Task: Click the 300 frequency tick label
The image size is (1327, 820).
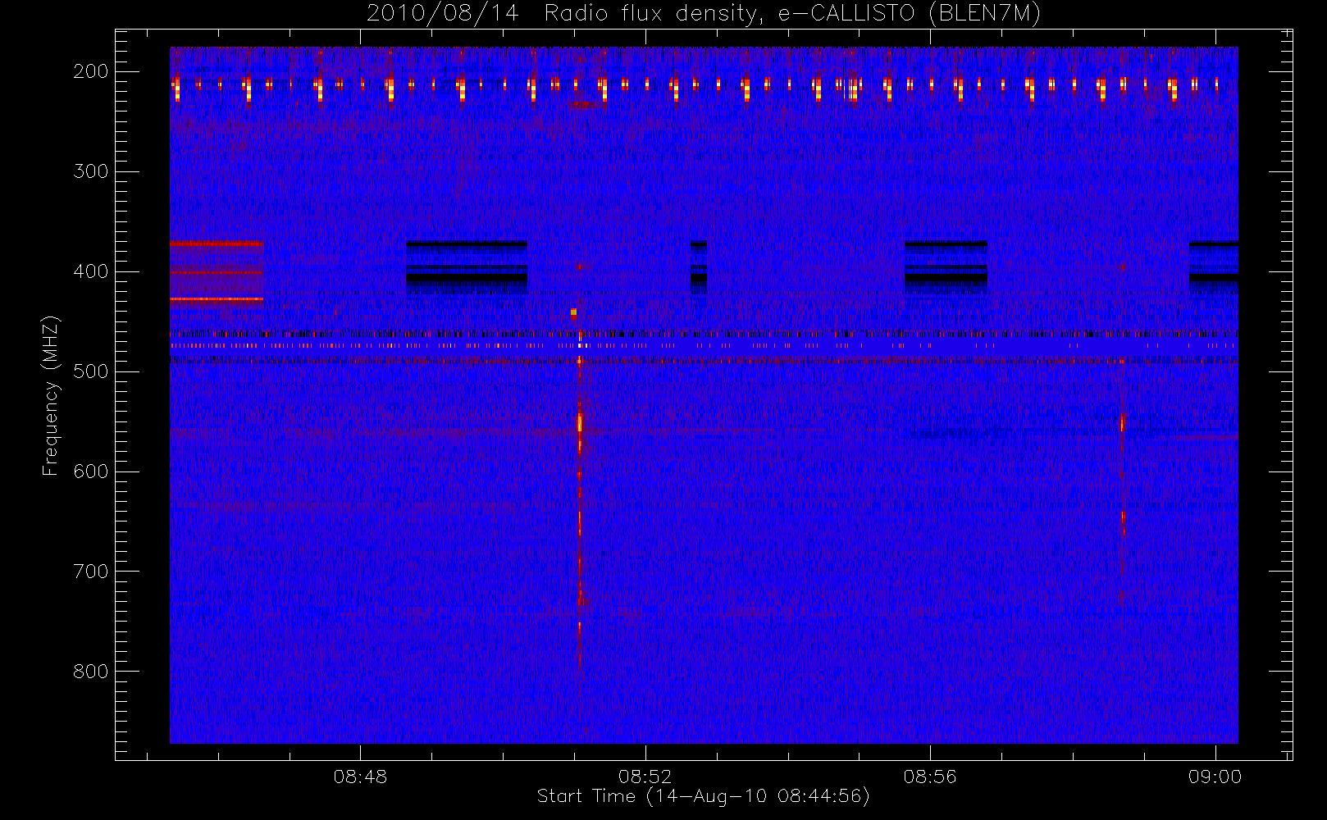Action: pos(90,171)
